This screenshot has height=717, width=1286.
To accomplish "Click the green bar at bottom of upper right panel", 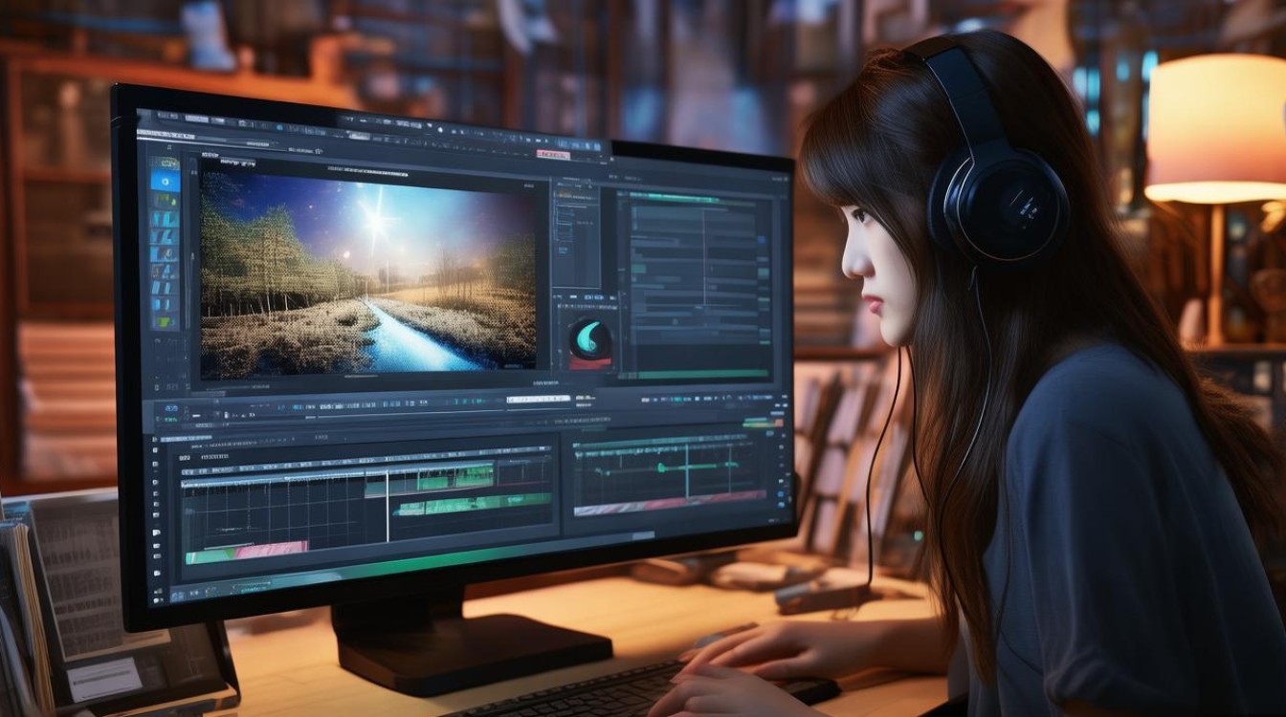I will [x=703, y=374].
